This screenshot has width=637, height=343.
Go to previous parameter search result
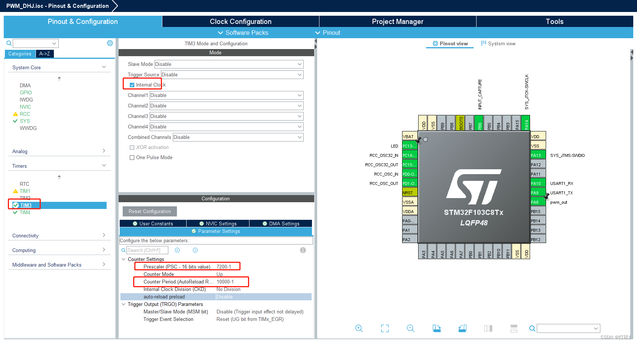[177, 250]
